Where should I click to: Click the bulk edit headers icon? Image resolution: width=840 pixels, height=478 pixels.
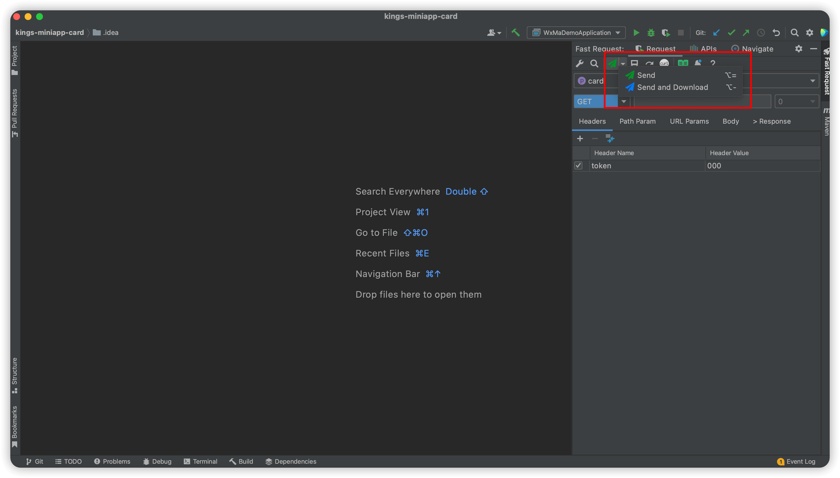coord(610,139)
